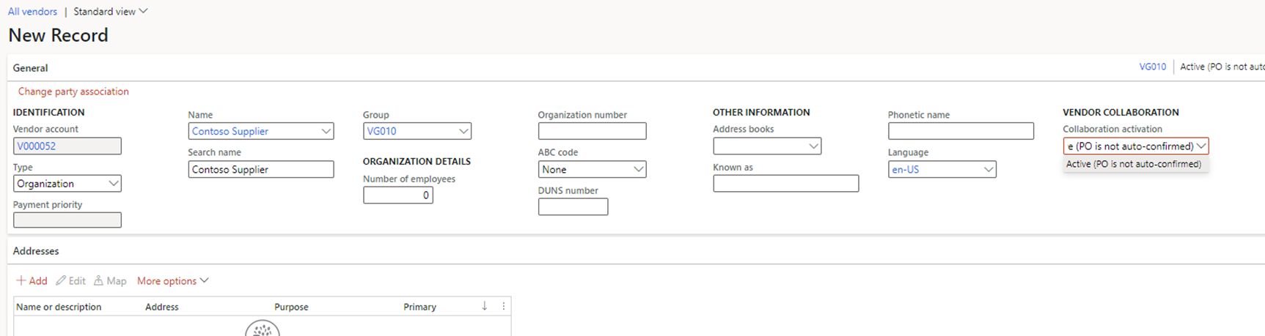Click the Edit pencil icon in Addresses
This screenshot has height=336, width=1265.
coord(61,281)
